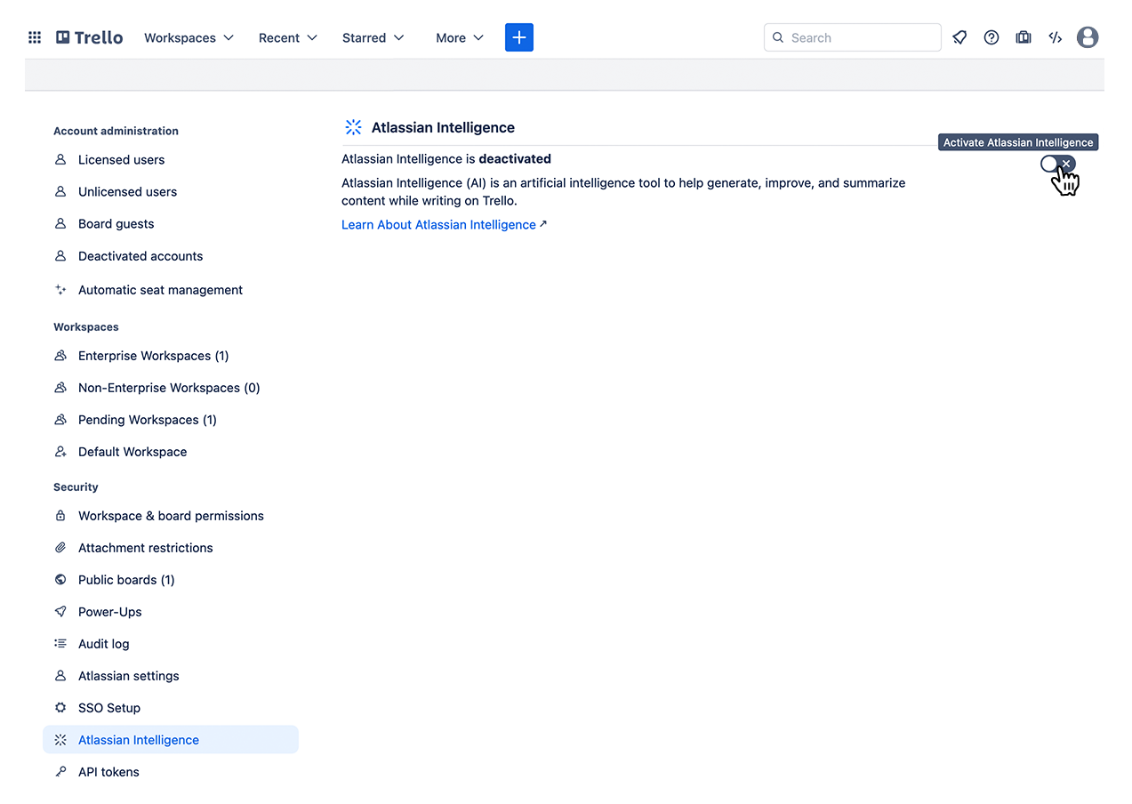
Task: Open the notifications bell icon
Action: (x=959, y=37)
